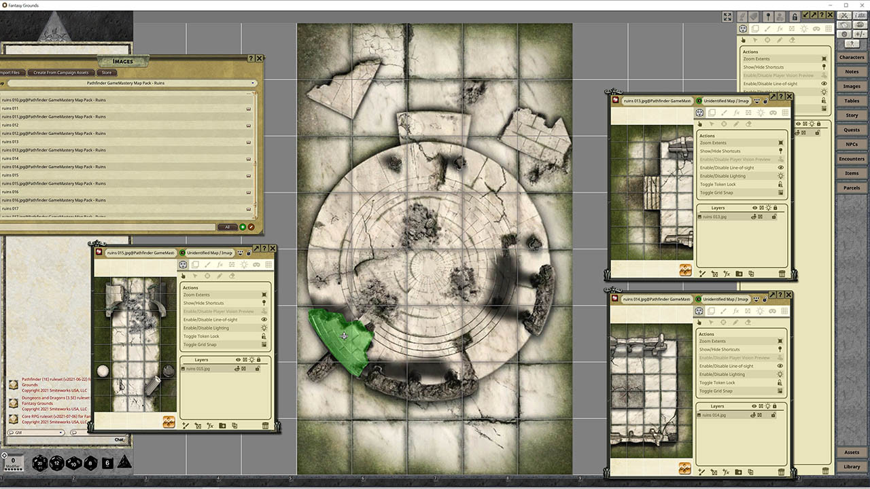
Task: Click the add-layer wand icon in ruins 013 panel
Action: [x=701, y=274]
